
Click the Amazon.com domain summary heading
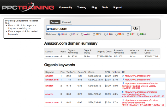pos(71,43)
